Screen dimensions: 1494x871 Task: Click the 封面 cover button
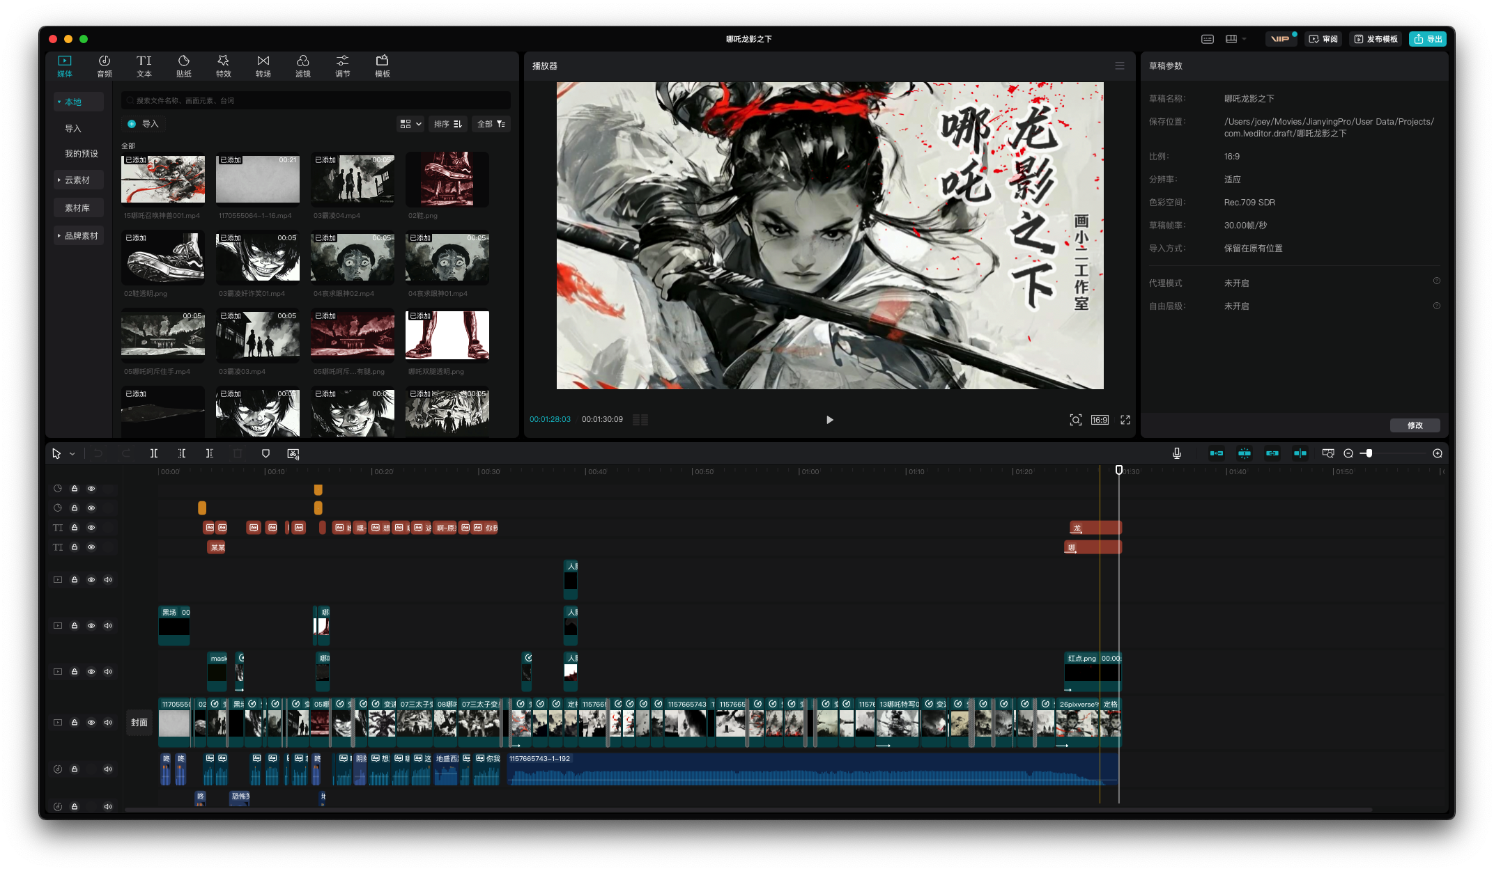point(139,723)
